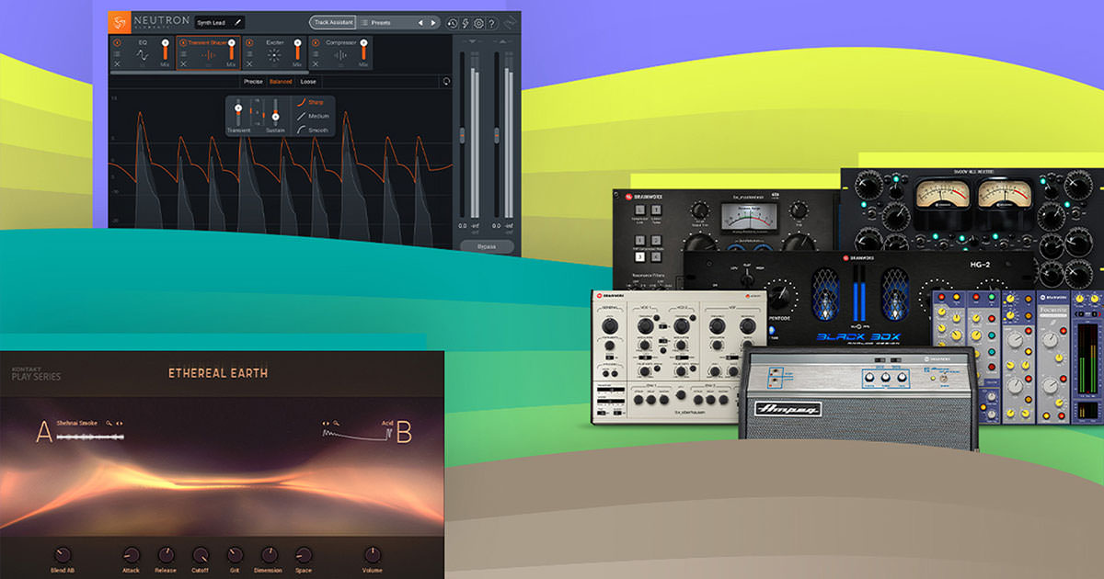Remove the Exciter module with its X icon
Image resolution: width=1104 pixels, height=579 pixels.
[x=249, y=64]
